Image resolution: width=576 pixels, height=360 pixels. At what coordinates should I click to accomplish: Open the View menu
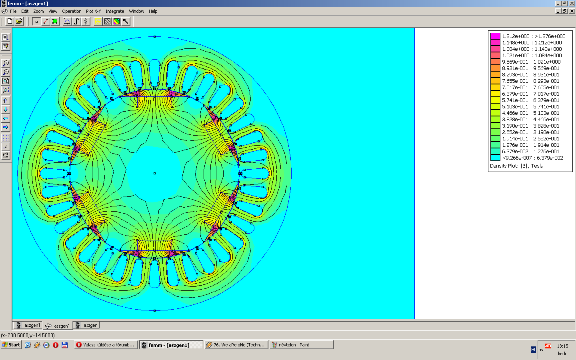(x=53, y=11)
